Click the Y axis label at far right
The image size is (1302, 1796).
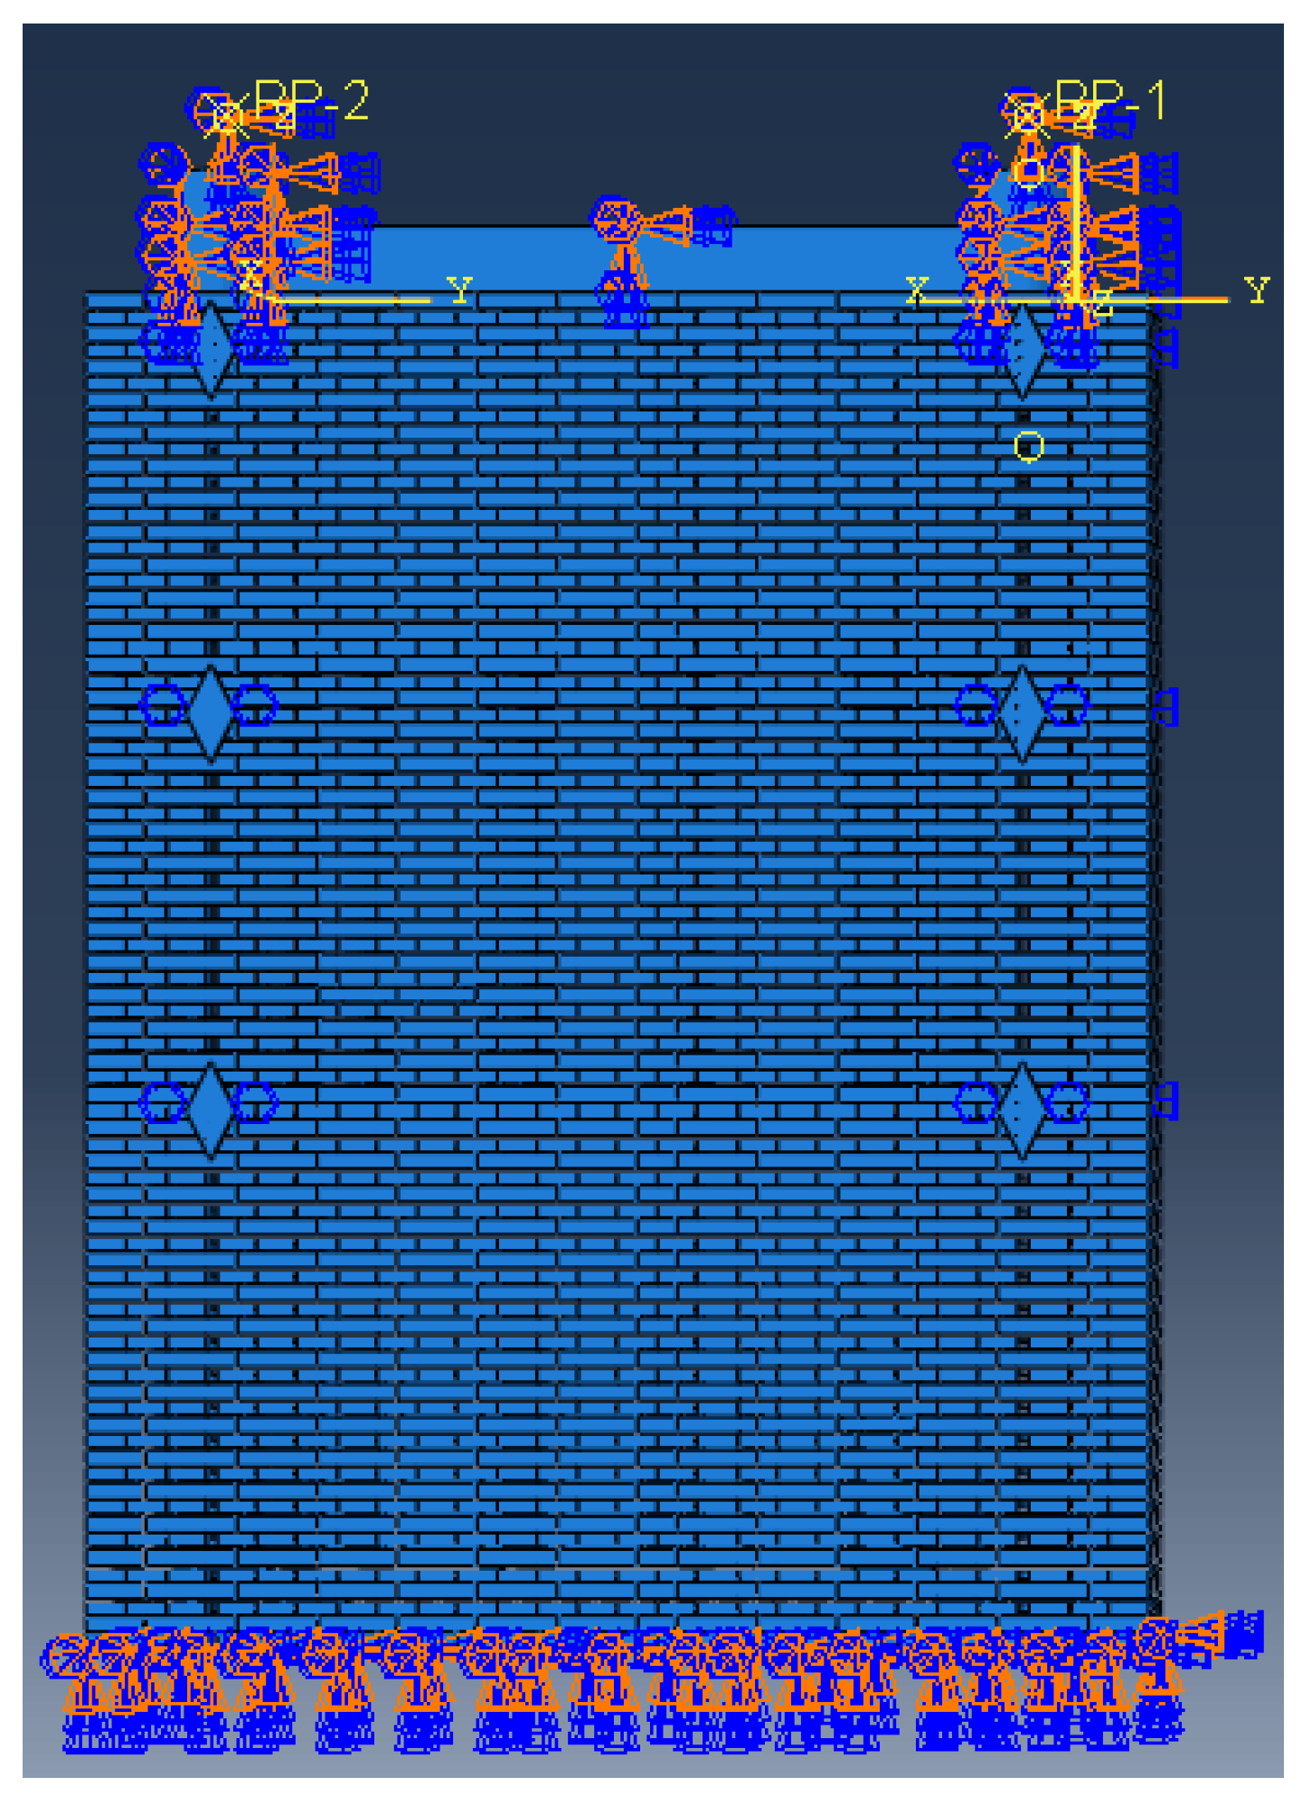pyautogui.click(x=1257, y=289)
